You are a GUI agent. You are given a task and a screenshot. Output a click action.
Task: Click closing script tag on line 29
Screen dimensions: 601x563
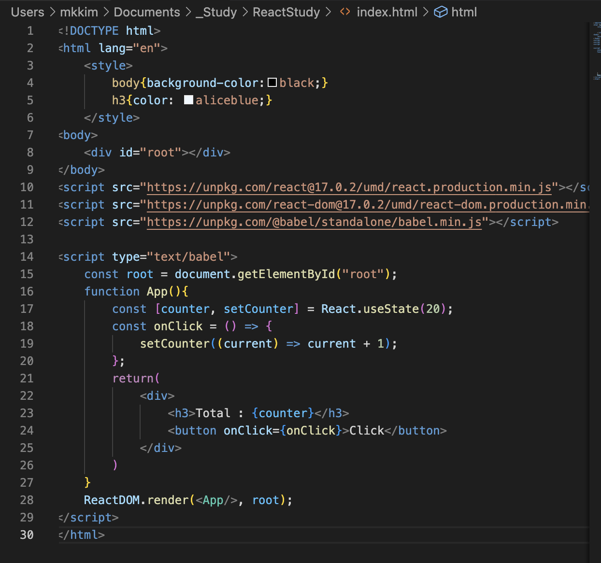[x=88, y=518]
